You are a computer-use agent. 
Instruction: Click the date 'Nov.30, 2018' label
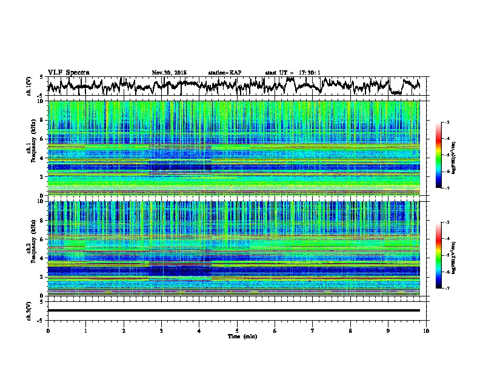pyautogui.click(x=169, y=73)
